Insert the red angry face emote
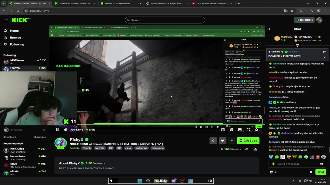This screenshot has width=330, height=185. tap(318, 157)
